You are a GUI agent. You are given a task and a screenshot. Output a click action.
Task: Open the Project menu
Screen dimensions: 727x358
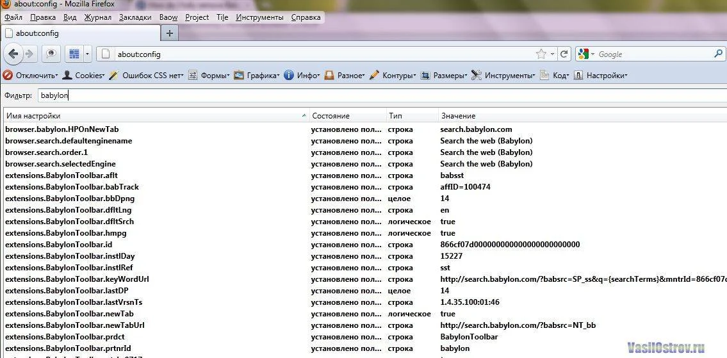pos(197,17)
